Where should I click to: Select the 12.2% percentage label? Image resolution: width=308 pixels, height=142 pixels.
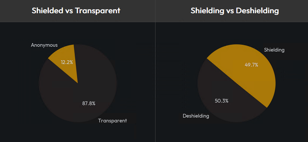click(x=67, y=62)
